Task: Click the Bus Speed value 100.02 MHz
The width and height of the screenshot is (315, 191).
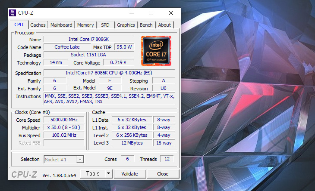Action: (x=64, y=136)
